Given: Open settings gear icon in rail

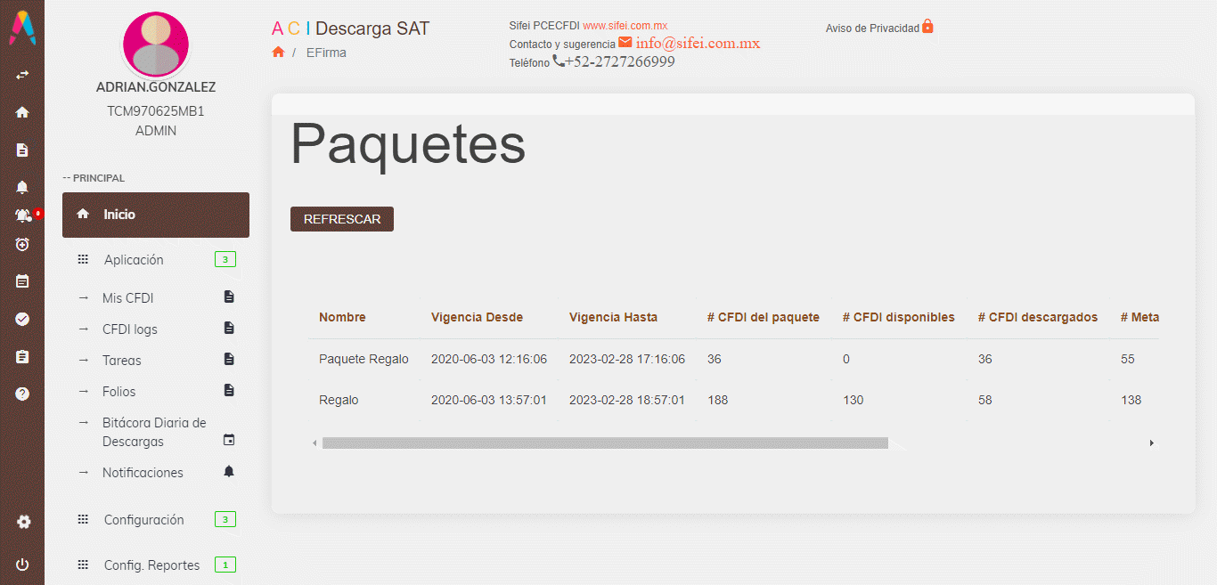Looking at the screenshot, I should tap(23, 522).
